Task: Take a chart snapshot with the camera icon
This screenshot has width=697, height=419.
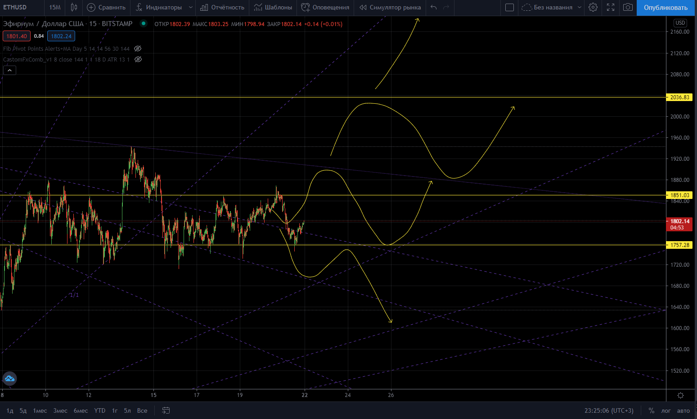Action: [x=628, y=7]
